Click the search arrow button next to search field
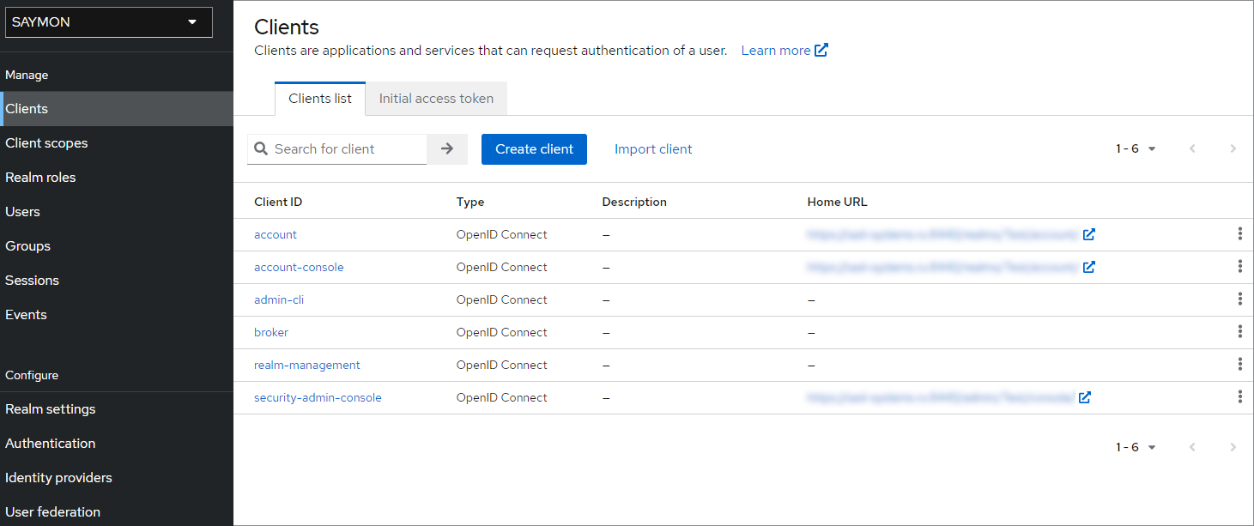Image resolution: width=1254 pixels, height=526 pixels. [447, 148]
